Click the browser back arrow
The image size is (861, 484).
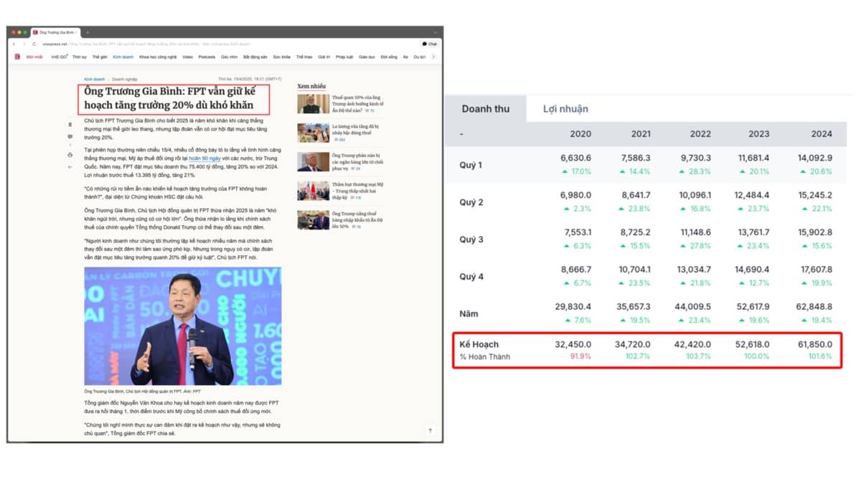(14, 44)
